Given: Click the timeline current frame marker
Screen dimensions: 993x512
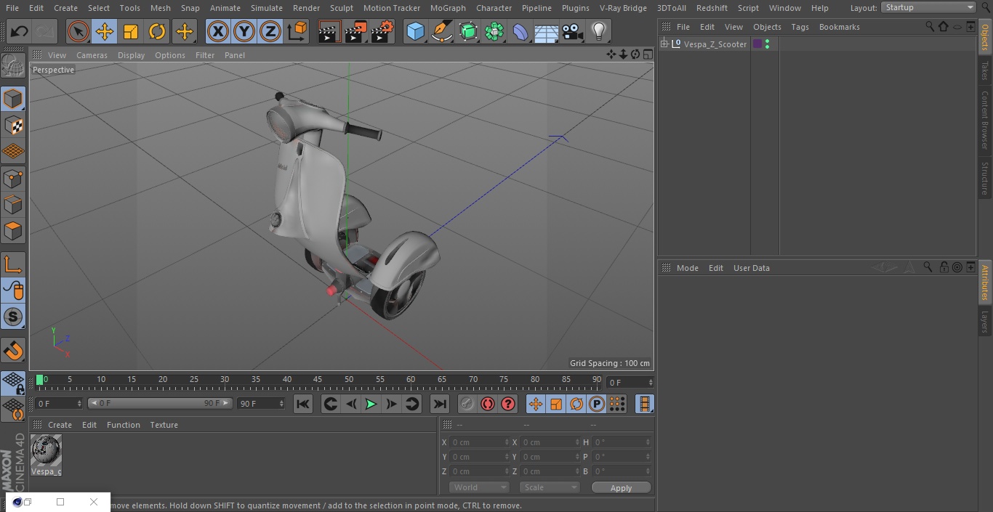Looking at the screenshot, I should [40, 380].
